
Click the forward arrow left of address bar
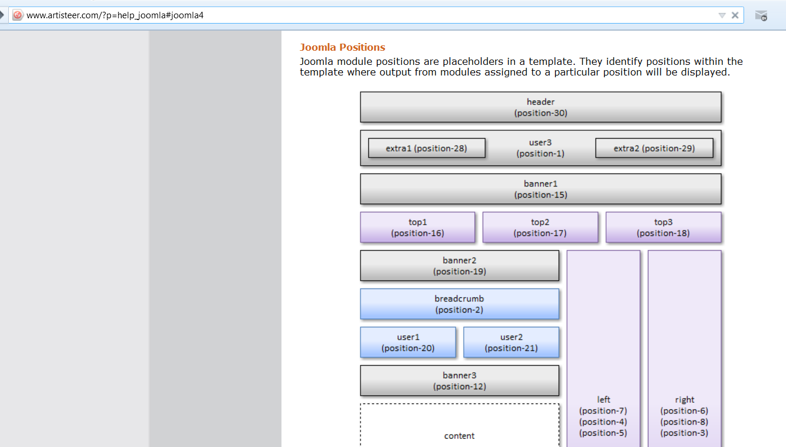point(2,15)
